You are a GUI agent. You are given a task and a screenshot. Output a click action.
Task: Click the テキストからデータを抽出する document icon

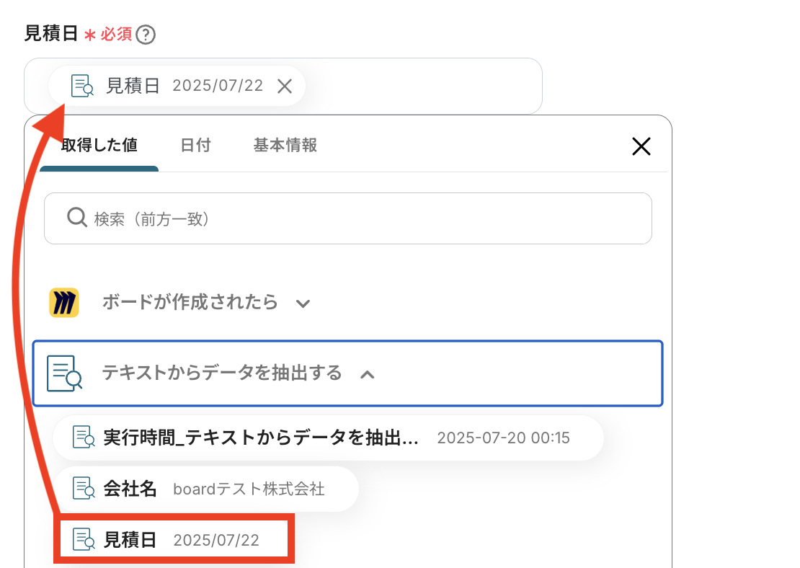coord(64,373)
